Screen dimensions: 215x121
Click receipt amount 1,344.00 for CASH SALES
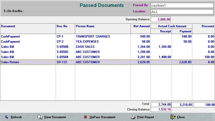[x=165, y=47]
